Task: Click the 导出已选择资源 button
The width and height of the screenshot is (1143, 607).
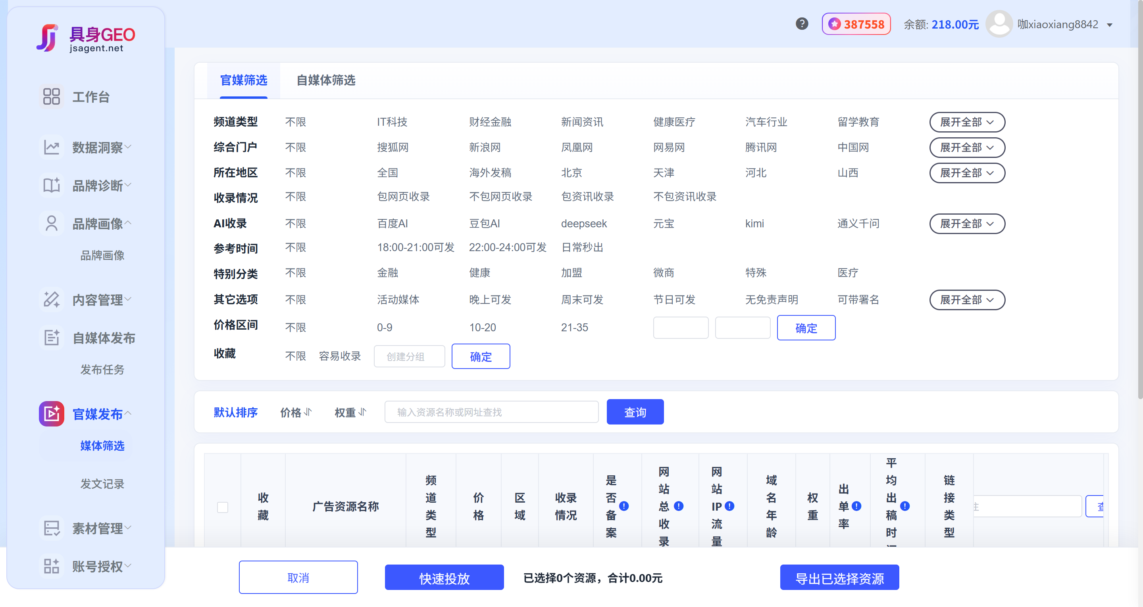Action: tap(839, 577)
